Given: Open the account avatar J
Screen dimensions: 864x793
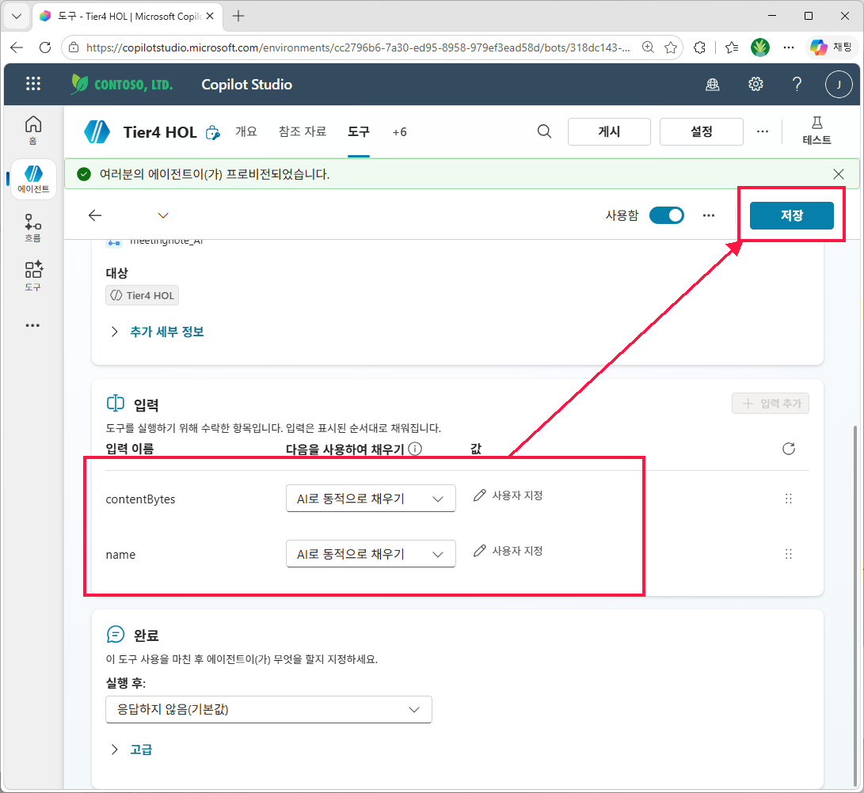Looking at the screenshot, I should (839, 84).
